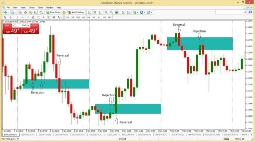
Task: Open the Indicators list dropdown
Action: click(x=135, y=12)
